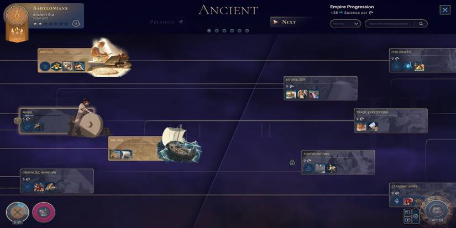The image size is (456, 228).
Task: Click the Fortifications padlock icon
Action: 292,163
